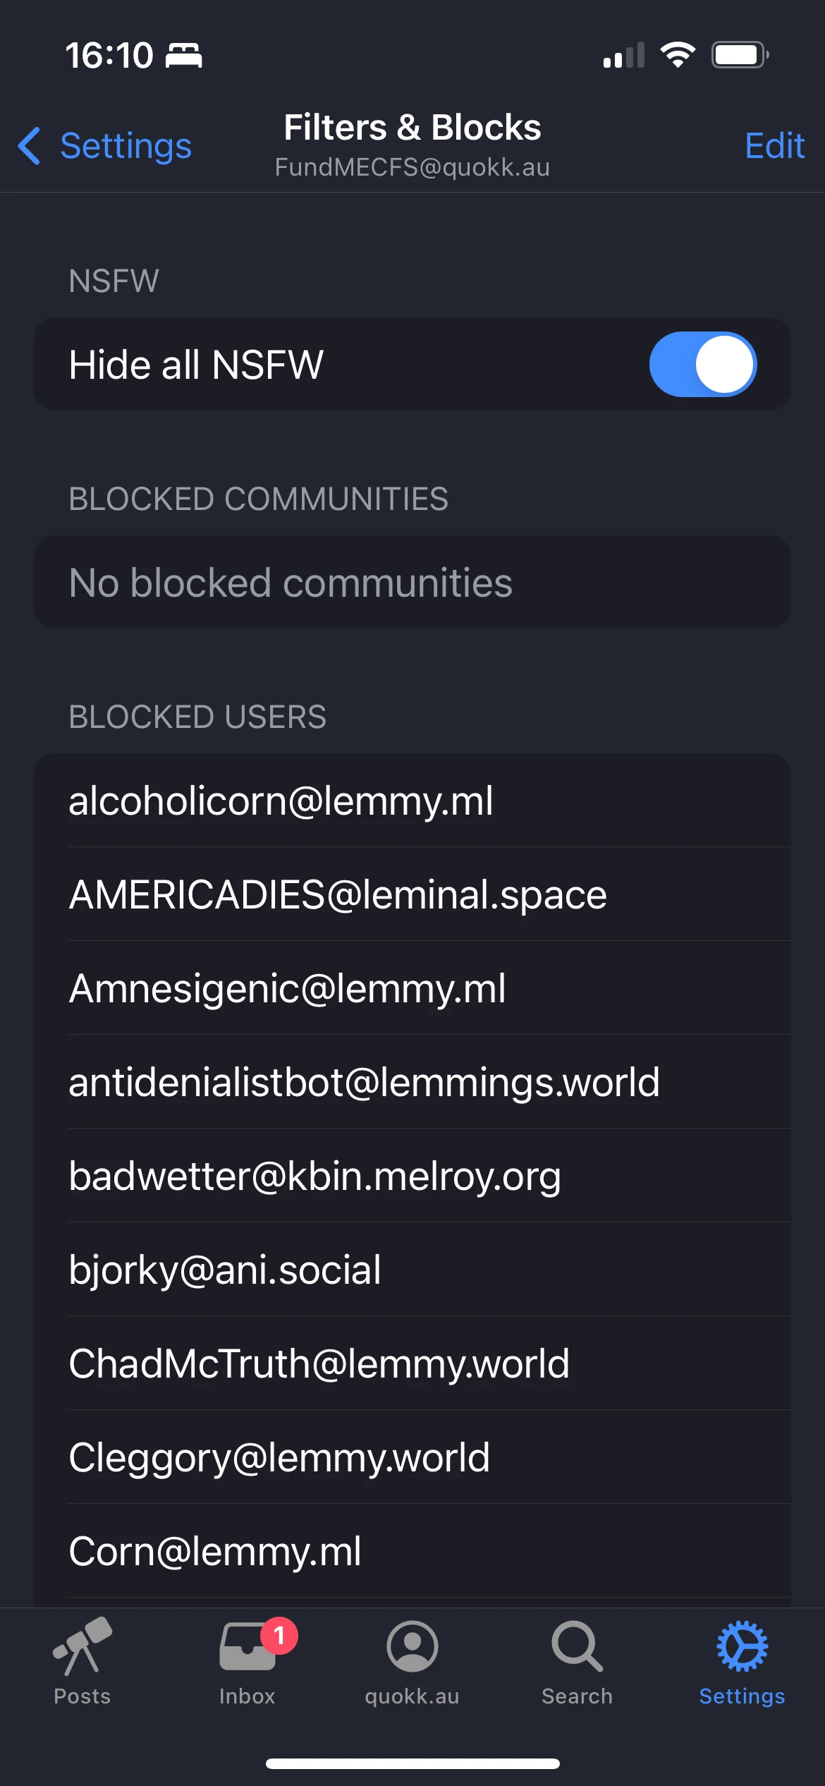Toggle the Hide all NSFW switch

[x=702, y=365]
